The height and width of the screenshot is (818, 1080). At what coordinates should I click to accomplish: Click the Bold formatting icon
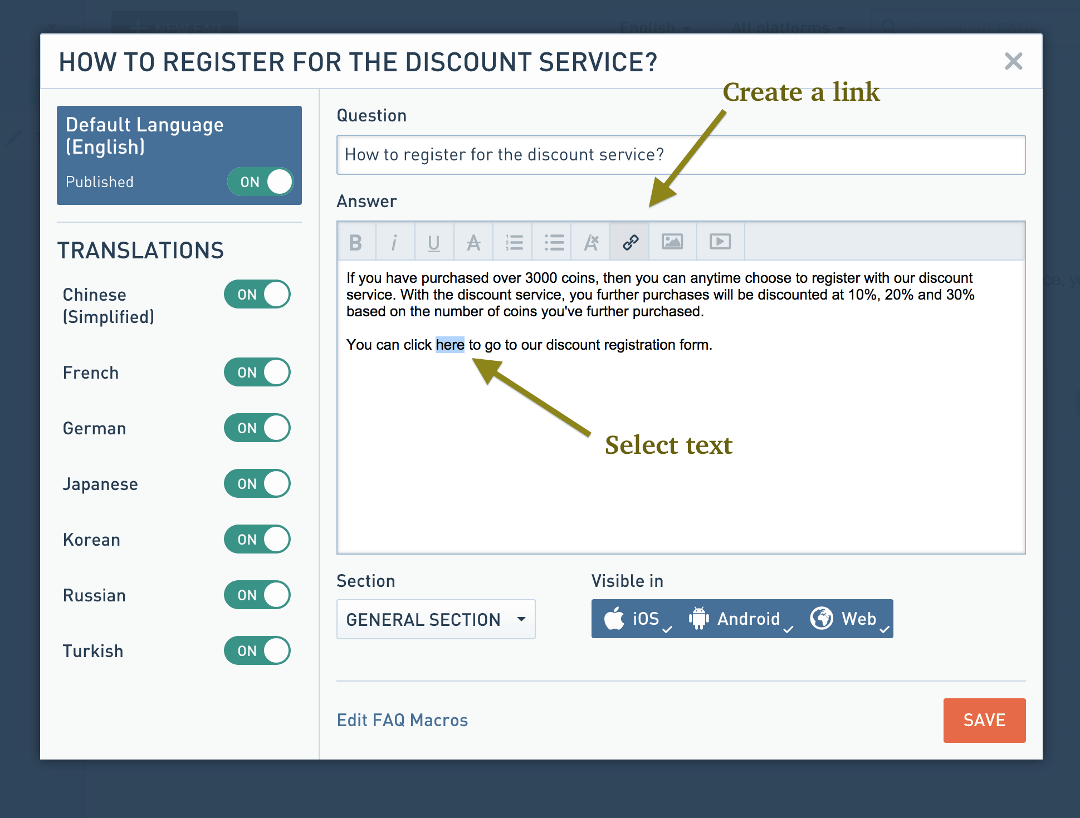(356, 241)
